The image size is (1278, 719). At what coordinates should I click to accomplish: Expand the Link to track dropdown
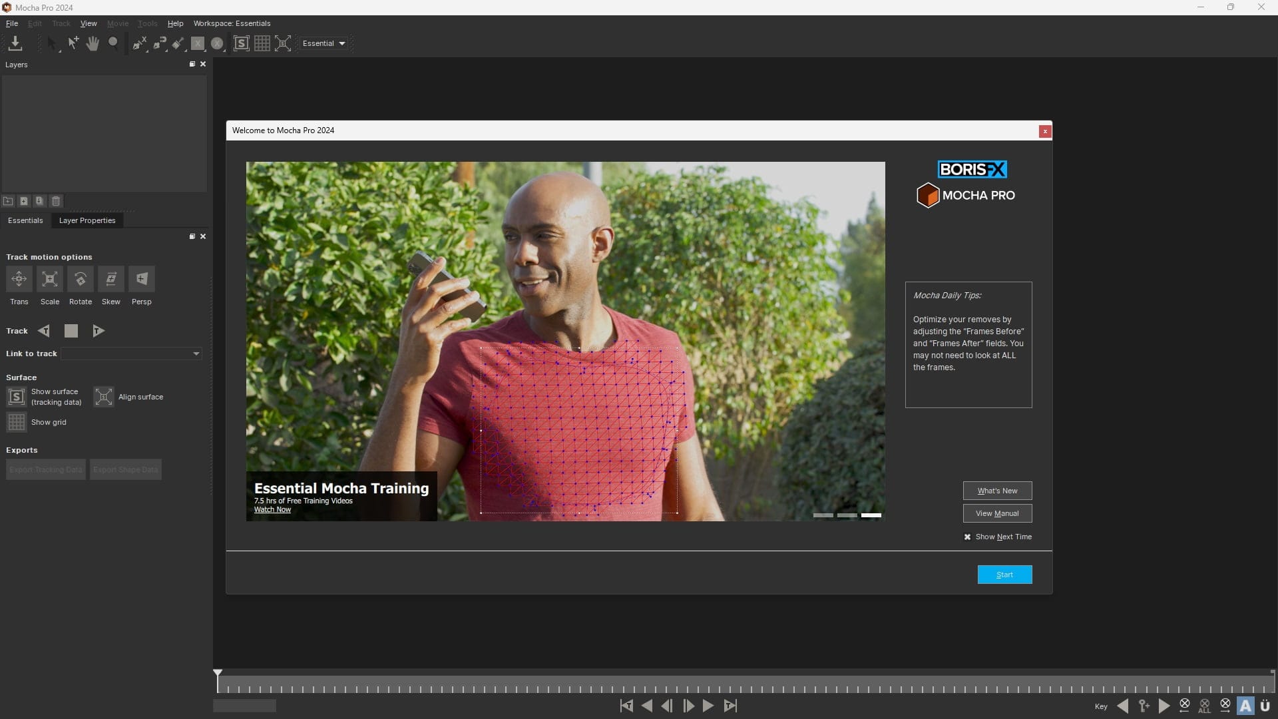(196, 354)
